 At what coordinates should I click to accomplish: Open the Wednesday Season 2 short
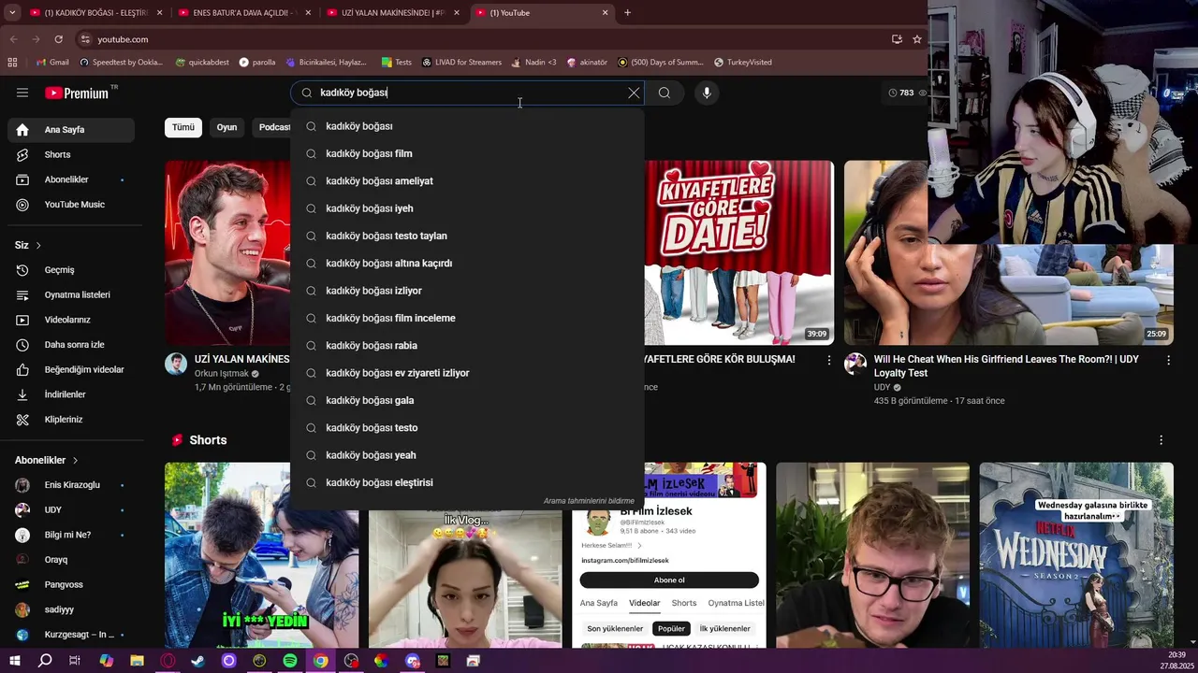pyautogui.click(x=1076, y=555)
